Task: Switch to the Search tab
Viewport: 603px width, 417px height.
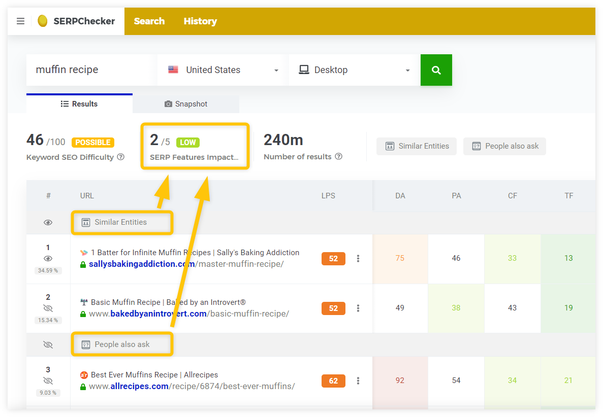Action: click(149, 21)
